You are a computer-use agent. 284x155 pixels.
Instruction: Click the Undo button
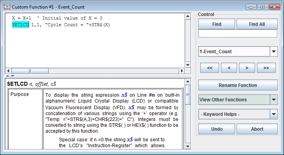(x=217, y=129)
